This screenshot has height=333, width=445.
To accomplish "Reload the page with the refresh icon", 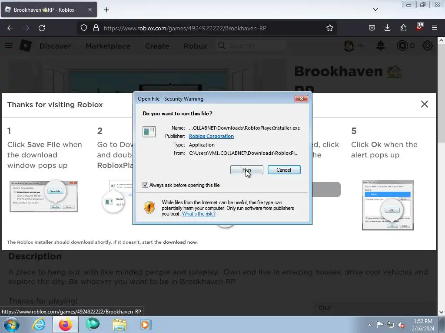I will click(42, 28).
